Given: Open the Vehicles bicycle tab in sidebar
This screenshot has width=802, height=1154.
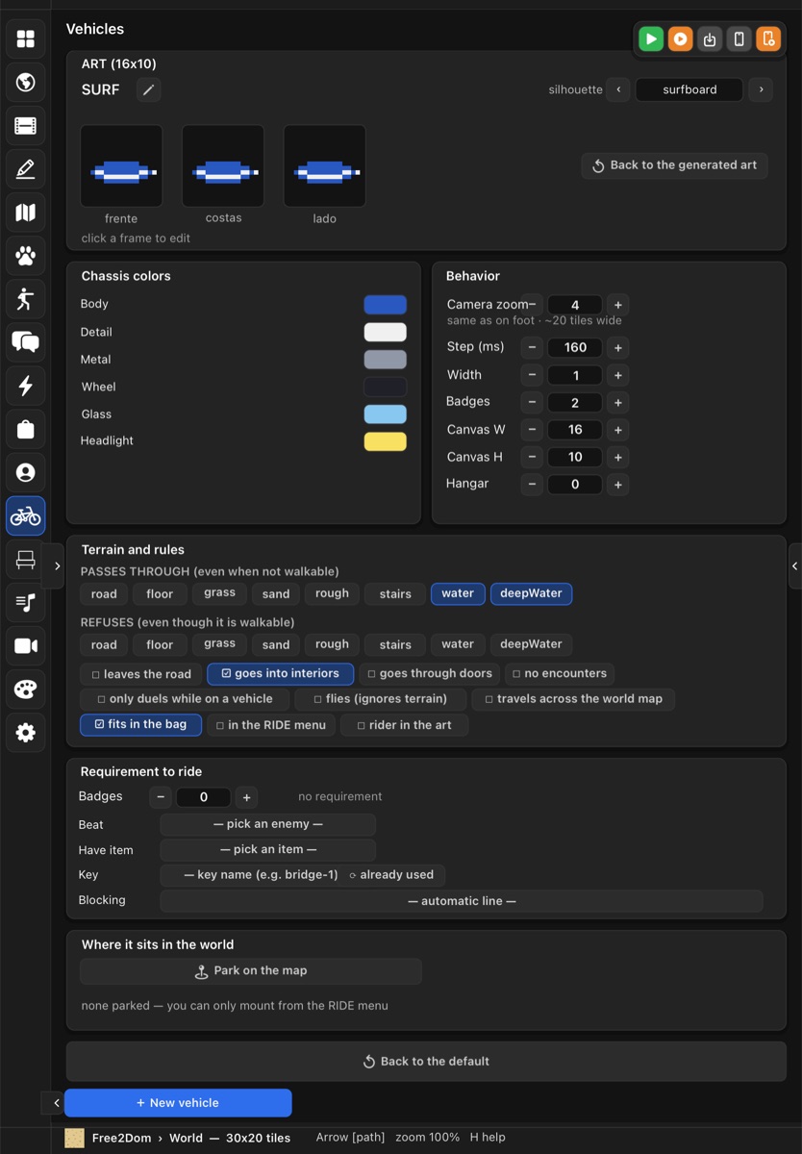Looking at the screenshot, I should pos(26,516).
